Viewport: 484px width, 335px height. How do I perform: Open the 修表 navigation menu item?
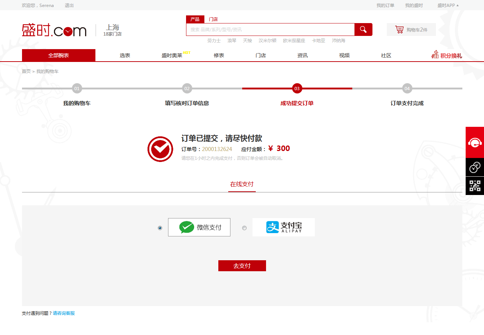219,55
